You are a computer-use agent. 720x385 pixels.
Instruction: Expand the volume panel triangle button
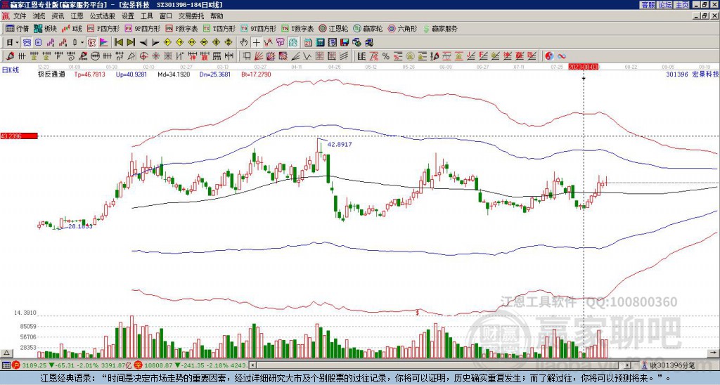[6, 353]
